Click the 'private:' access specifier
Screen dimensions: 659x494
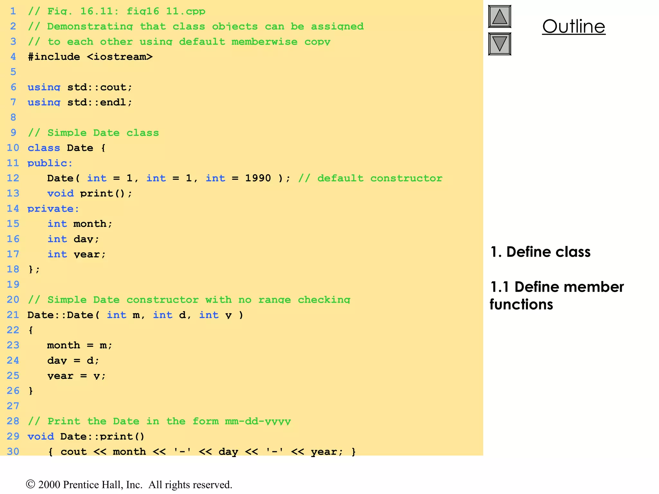coord(53,209)
